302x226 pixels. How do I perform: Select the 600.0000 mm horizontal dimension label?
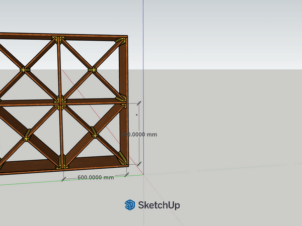(x=96, y=177)
